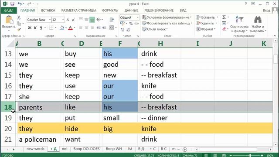Image resolution: width=279 pixels, height=157 pixels.
Task: Click the Merge and Center icon
Action: point(112,27)
